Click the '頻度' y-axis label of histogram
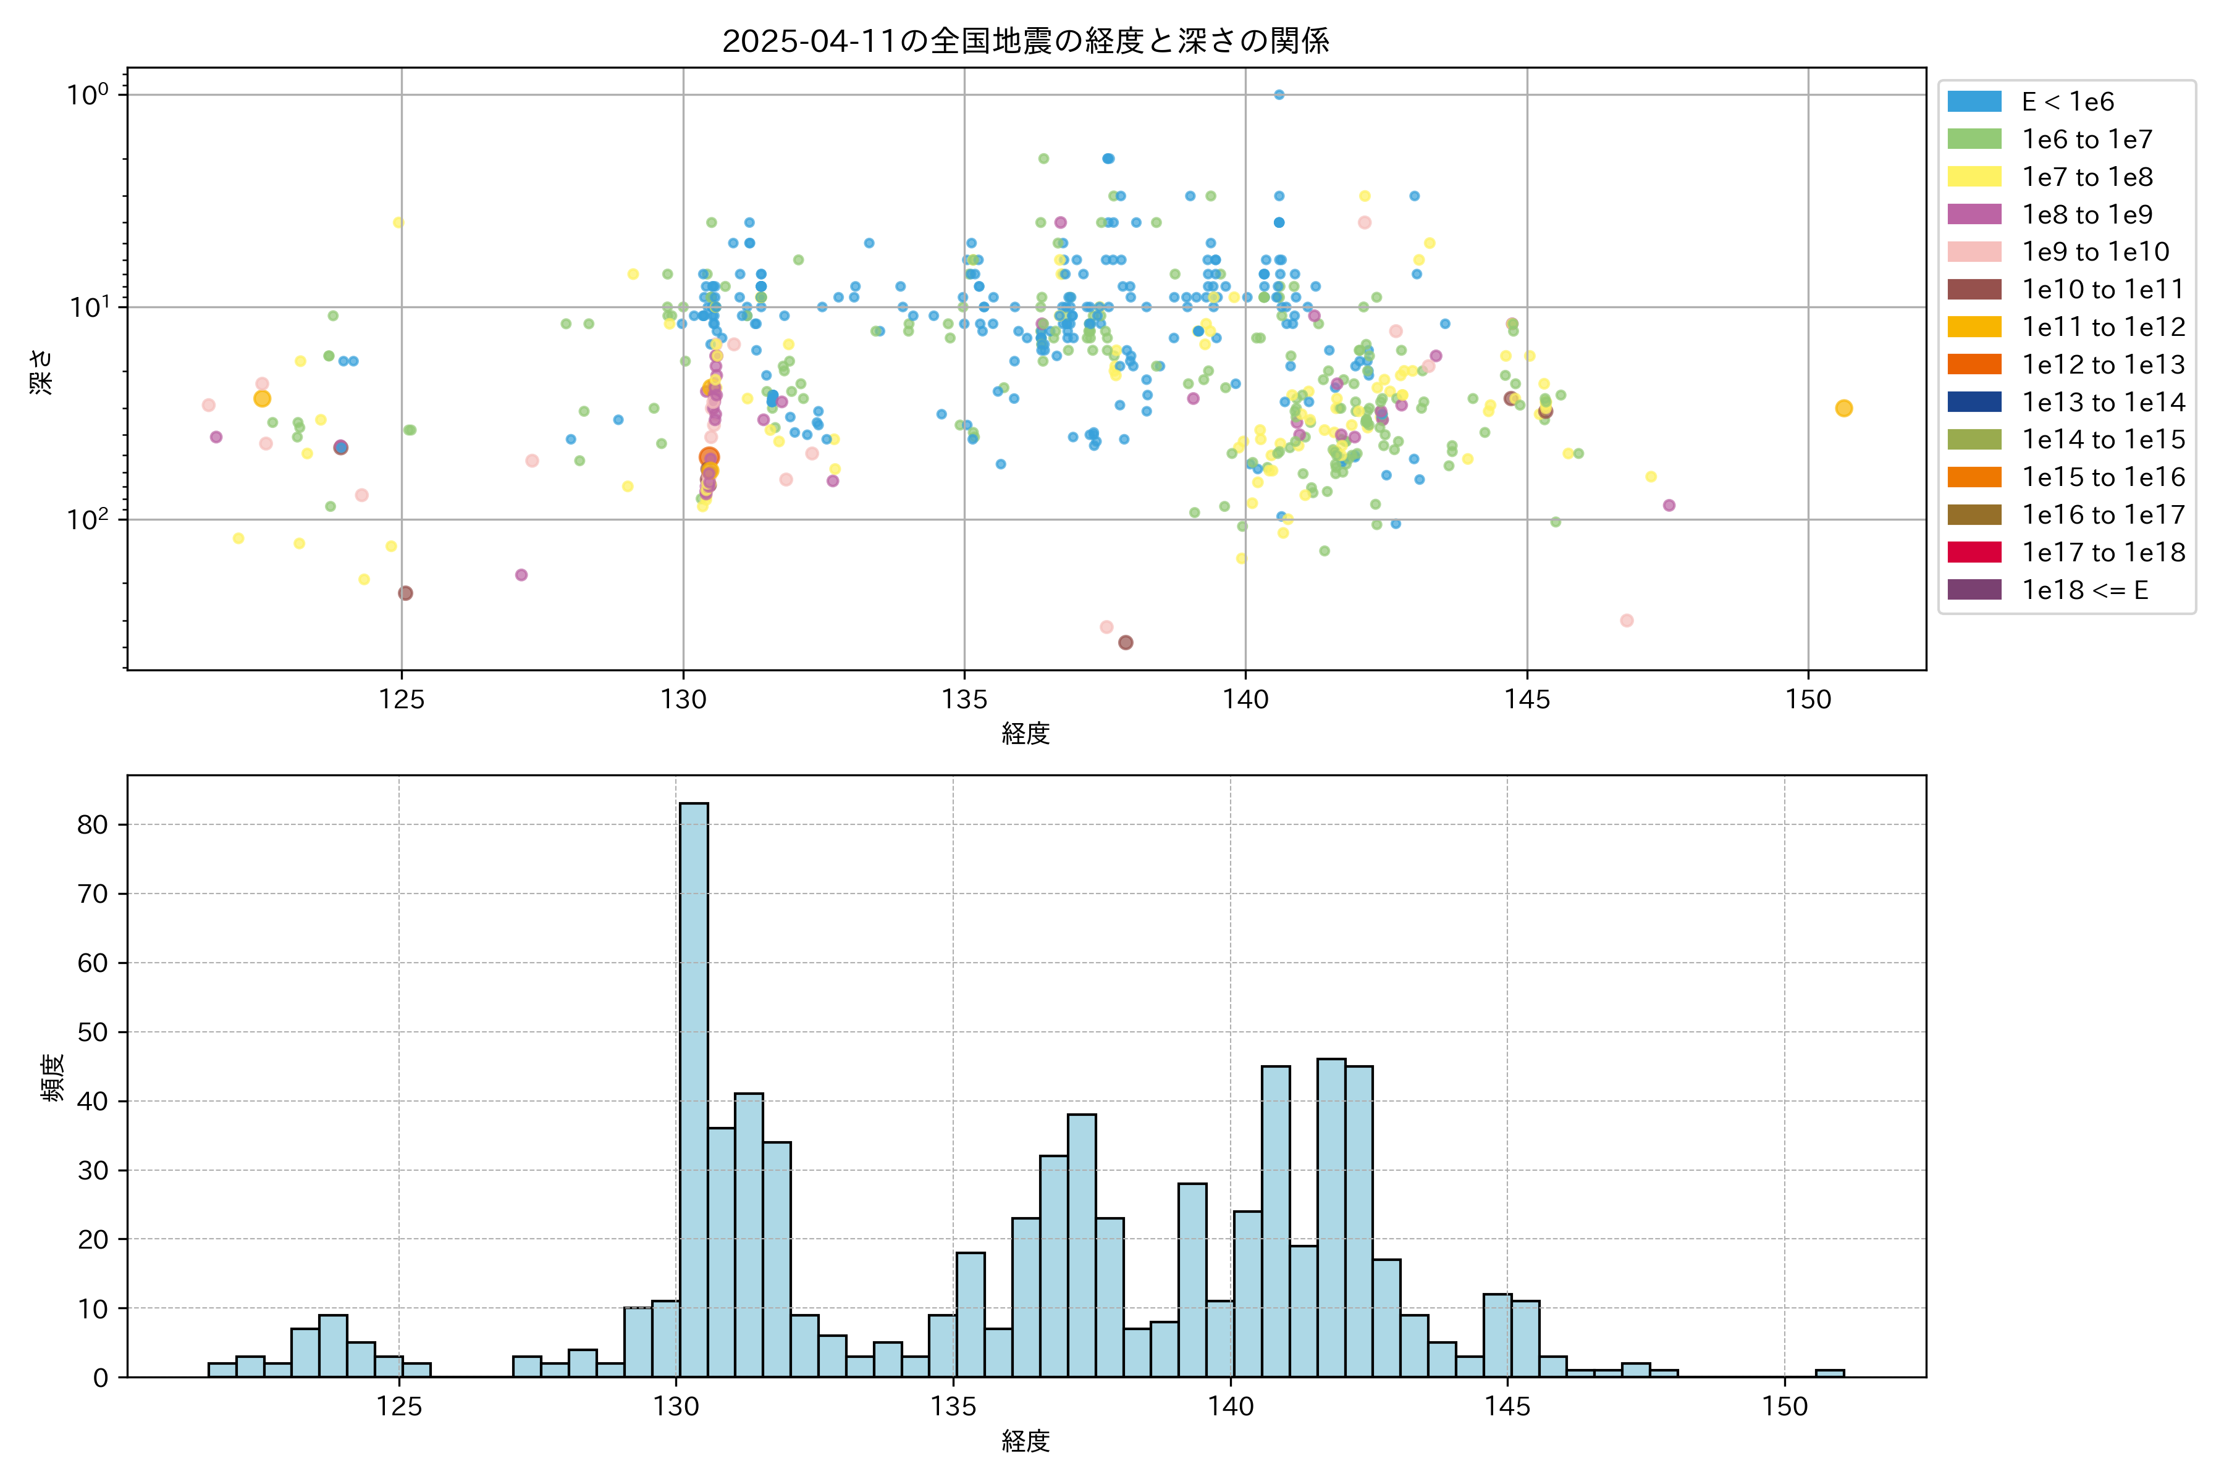The image size is (2224, 1482). pyautogui.click(x=53, y=1078)
